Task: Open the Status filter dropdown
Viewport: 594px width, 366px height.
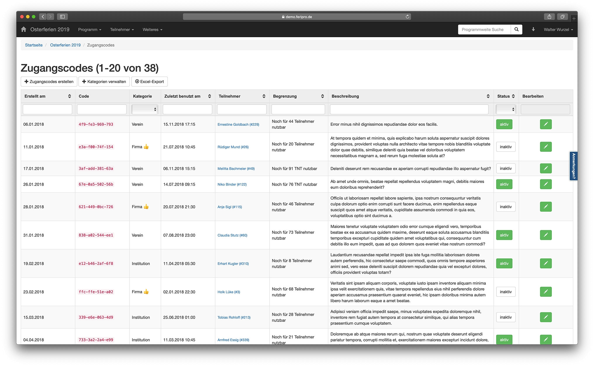Action: [505, 109]
